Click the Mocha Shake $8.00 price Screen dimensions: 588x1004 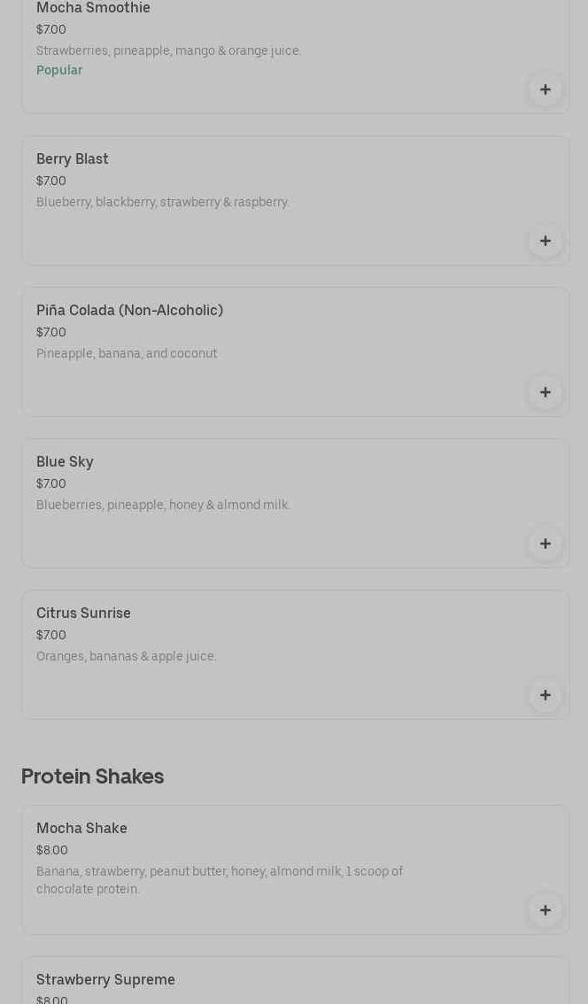point(52,851)
